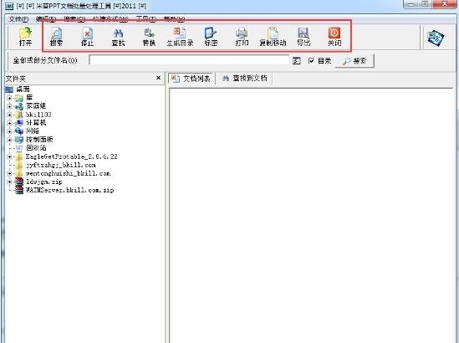The image size is (459, 343).
Task: Close the 文件夹 folder panel
Action: coord(158,78)
